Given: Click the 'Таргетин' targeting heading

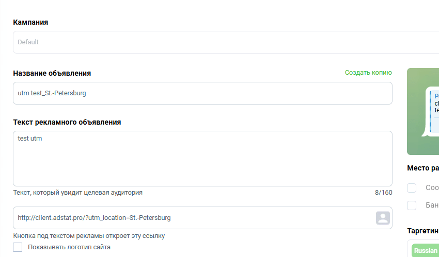Looking at the screenshot, I should tap(423, 231).
